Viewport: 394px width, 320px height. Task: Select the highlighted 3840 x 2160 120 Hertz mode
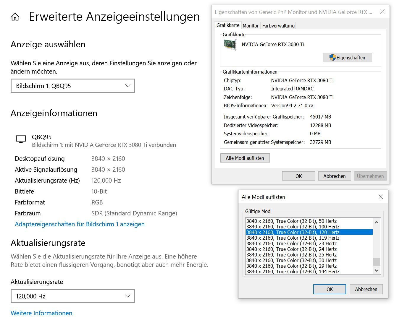[309, 232]
